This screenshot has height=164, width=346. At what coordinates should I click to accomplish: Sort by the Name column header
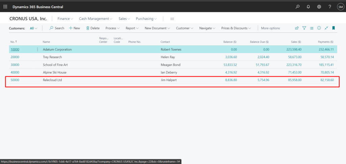point(46,42)
